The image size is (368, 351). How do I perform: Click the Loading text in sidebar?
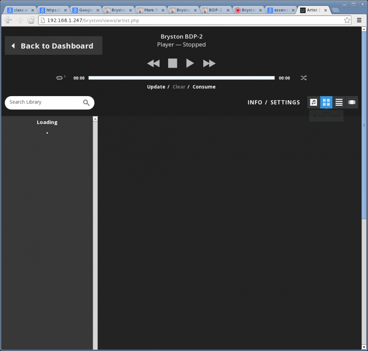(x=47, y=122)
